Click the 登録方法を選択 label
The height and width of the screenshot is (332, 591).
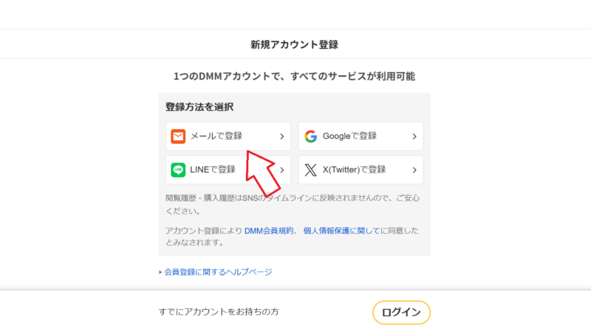199,107
